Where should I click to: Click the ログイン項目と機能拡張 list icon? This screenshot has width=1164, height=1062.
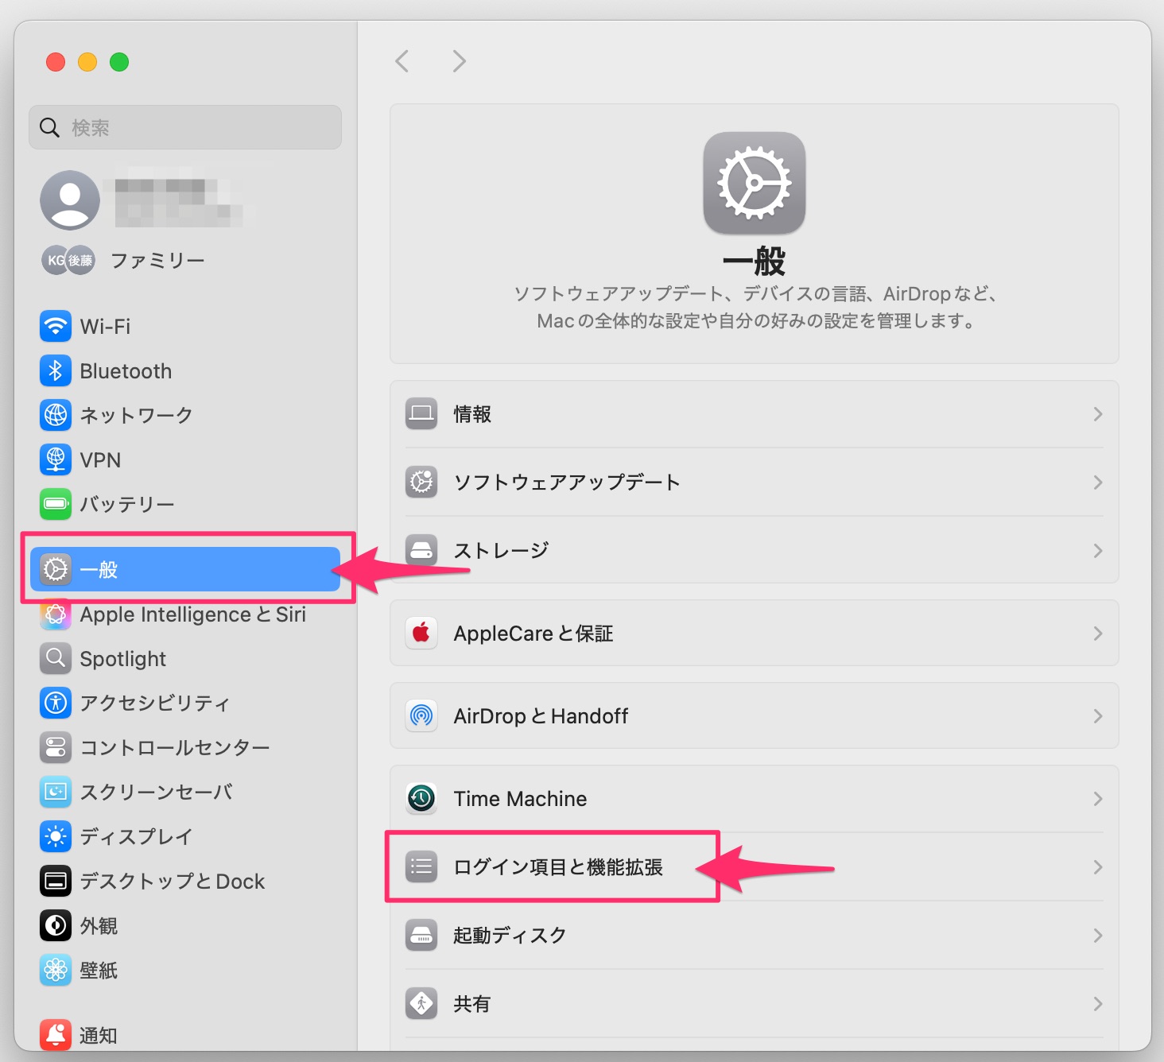click(421, 866)
